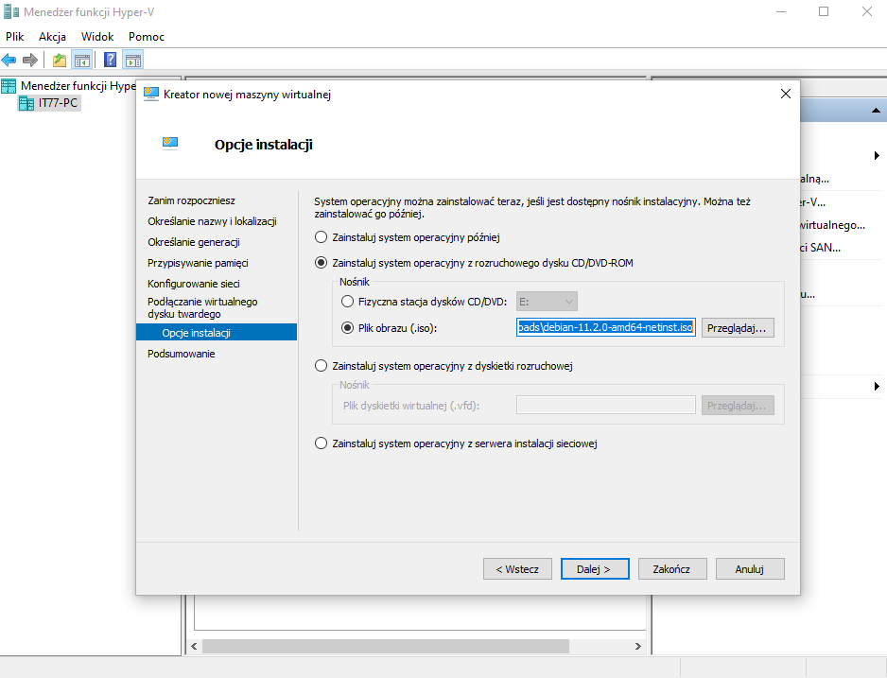Click the Menedżer funkcji Hyper-V root node icon

(x=9, y=86)
